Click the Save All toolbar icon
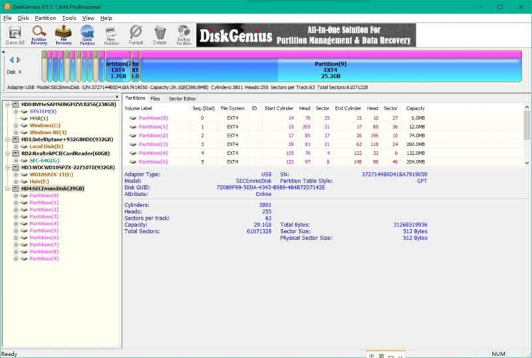The width and height of the screenshot is (532, 358). coord(15,35)
